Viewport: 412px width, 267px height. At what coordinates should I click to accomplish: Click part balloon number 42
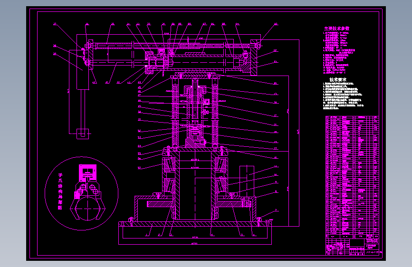pyautogui.click(x=118, y=83)
